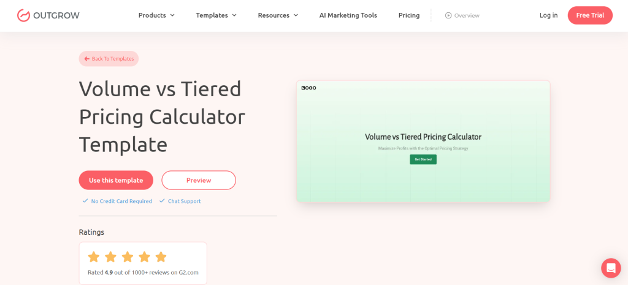
Task: Click the Log in link
Action: pos(548,15)
